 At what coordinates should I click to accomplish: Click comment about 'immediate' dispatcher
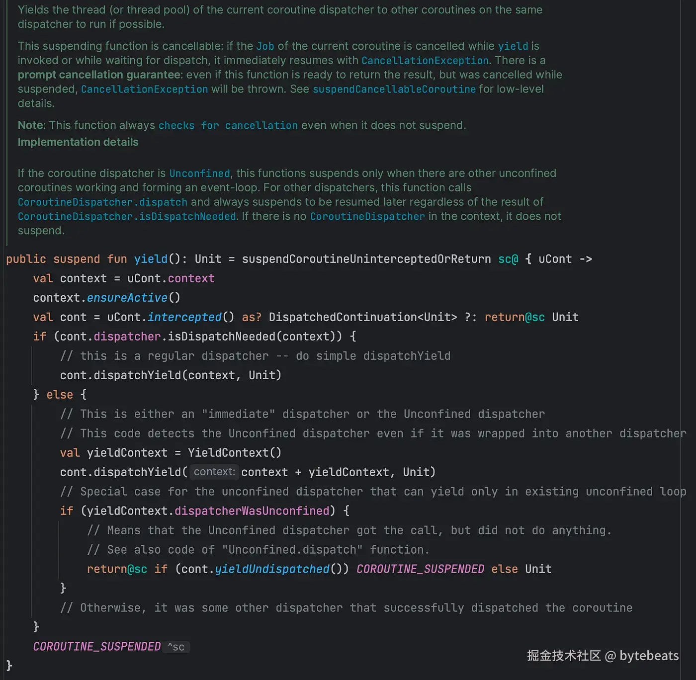tap(302, 414)
